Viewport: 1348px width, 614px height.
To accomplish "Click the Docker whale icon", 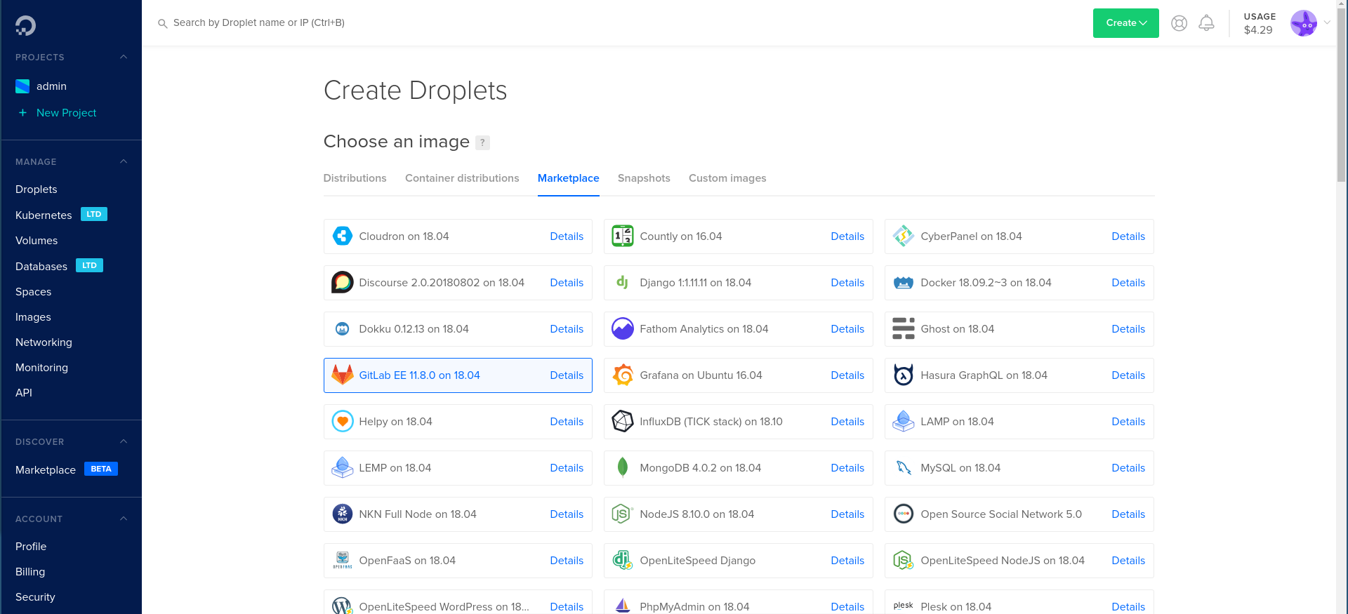I will coord(904,283).
